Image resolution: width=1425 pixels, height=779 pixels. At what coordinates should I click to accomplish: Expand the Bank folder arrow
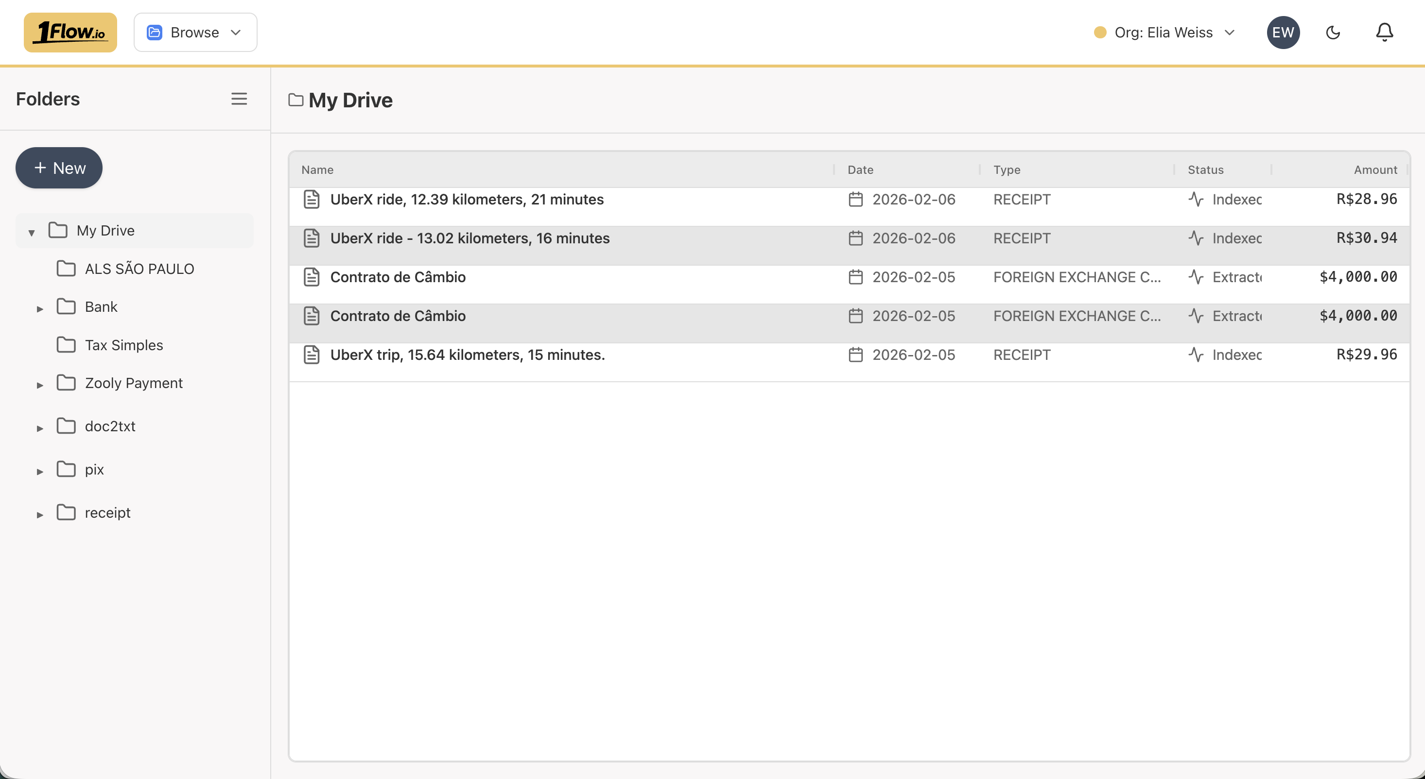[x=40, y=308]
